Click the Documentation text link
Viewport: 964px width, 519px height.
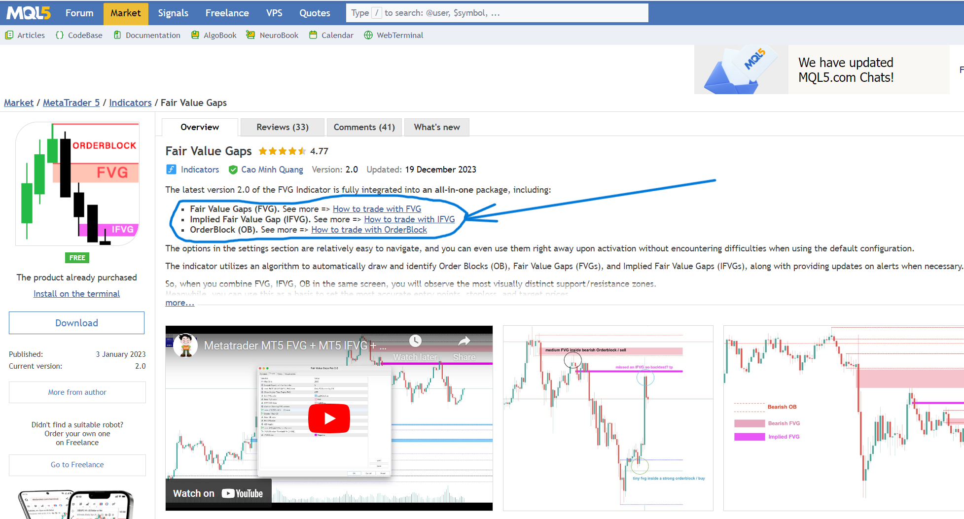pyautogui.click(x=153, y=35)
